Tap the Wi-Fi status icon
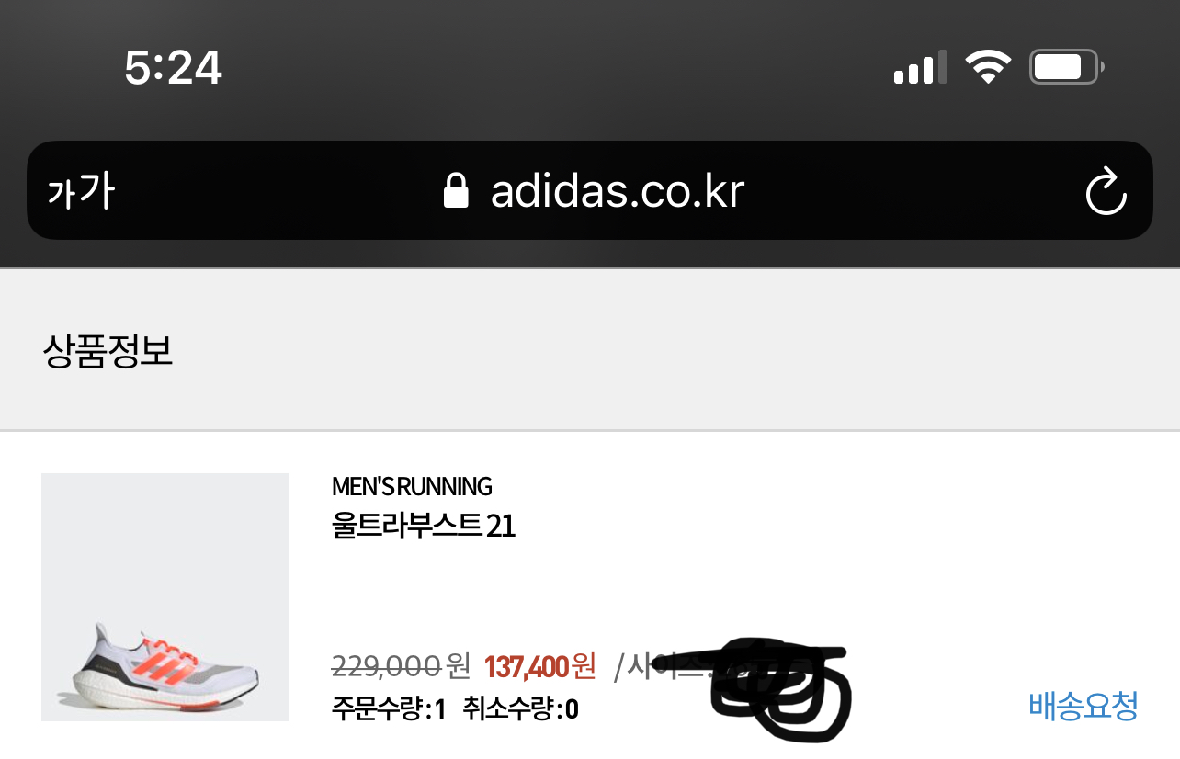The width and height of the screenshot is (1180, 759). tap(988, 67)
